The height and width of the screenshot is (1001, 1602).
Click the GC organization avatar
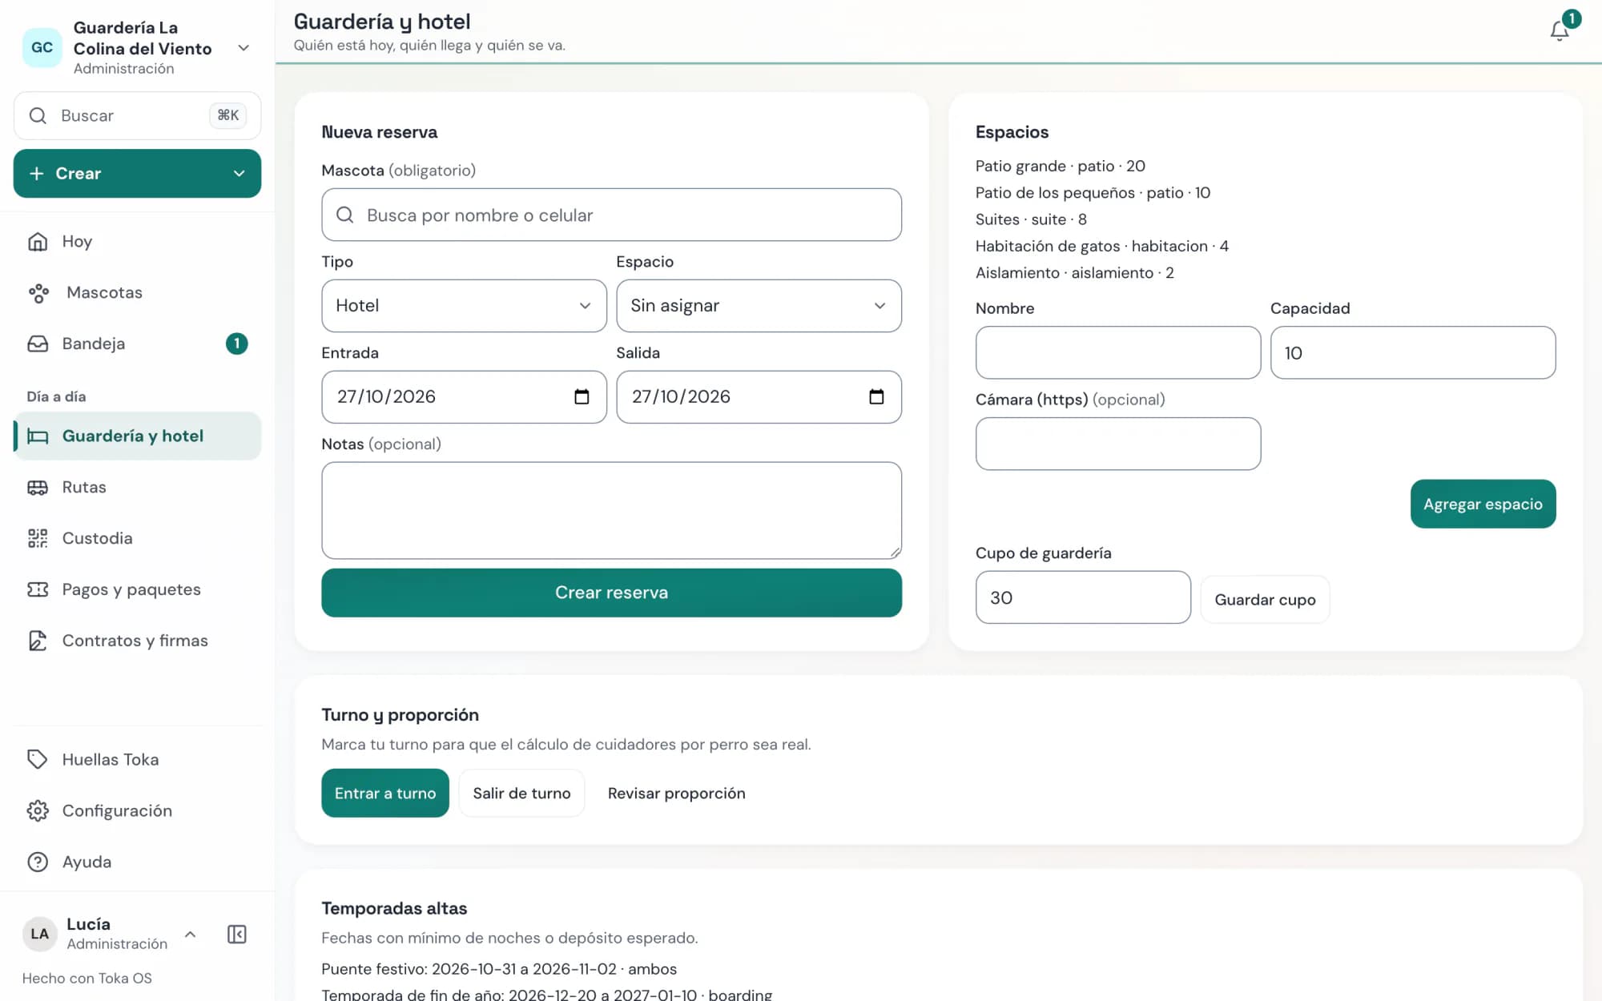point(42,47)
